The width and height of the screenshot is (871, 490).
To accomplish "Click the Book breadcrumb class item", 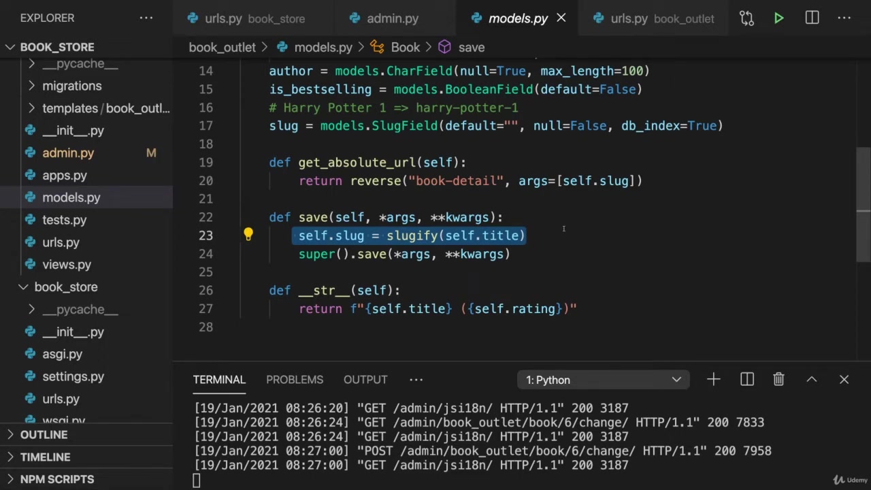I will (405, 47).
